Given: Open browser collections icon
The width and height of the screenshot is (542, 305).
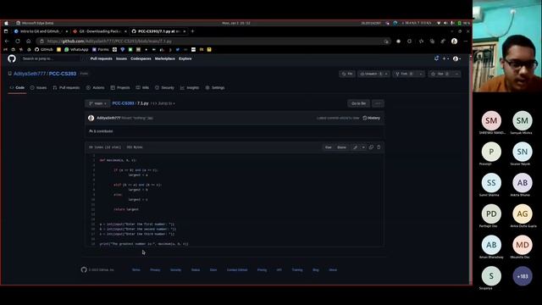Looking at the screenshot, I should (432, 42).
